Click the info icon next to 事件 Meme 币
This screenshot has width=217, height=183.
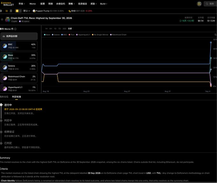[x=15, y=29]
